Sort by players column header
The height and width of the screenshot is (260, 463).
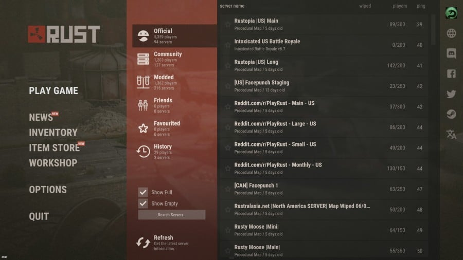pos(400,6)
